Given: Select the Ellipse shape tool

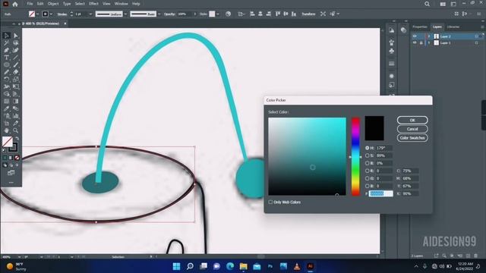Looking at the screenshot, I should pos(7,64).
